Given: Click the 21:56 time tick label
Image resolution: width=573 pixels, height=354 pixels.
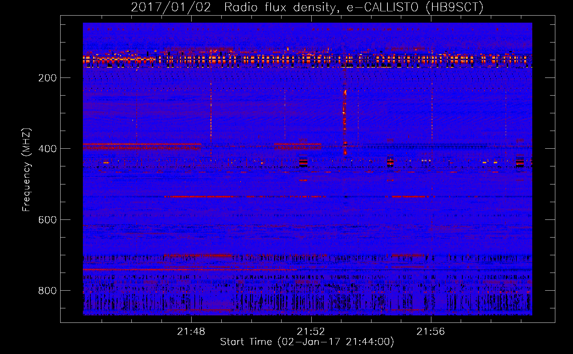Looking at the screenshot, I should [431, 332].
